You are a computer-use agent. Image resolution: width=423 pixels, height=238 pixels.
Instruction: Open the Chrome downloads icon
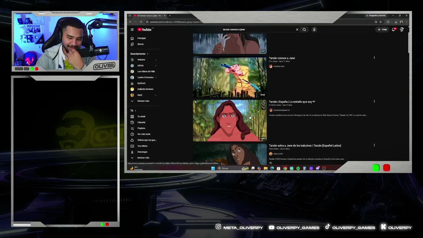396,22
